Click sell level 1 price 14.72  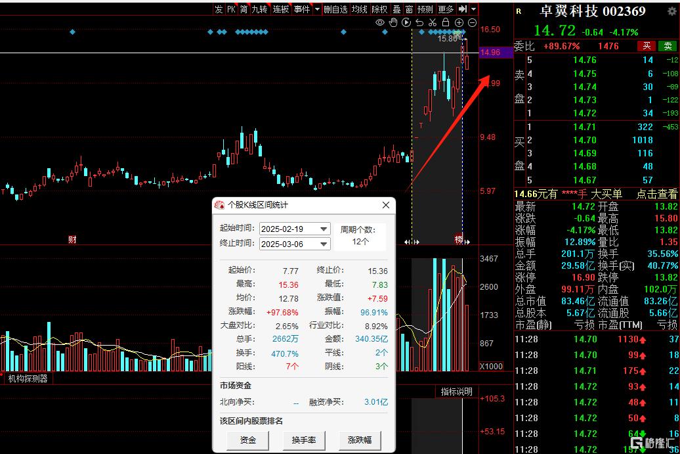[x=584, y=113]
